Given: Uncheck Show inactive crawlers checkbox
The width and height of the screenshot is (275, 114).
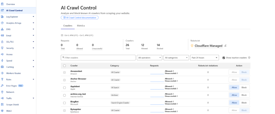Looking at the screenshot, I should 224,58.
